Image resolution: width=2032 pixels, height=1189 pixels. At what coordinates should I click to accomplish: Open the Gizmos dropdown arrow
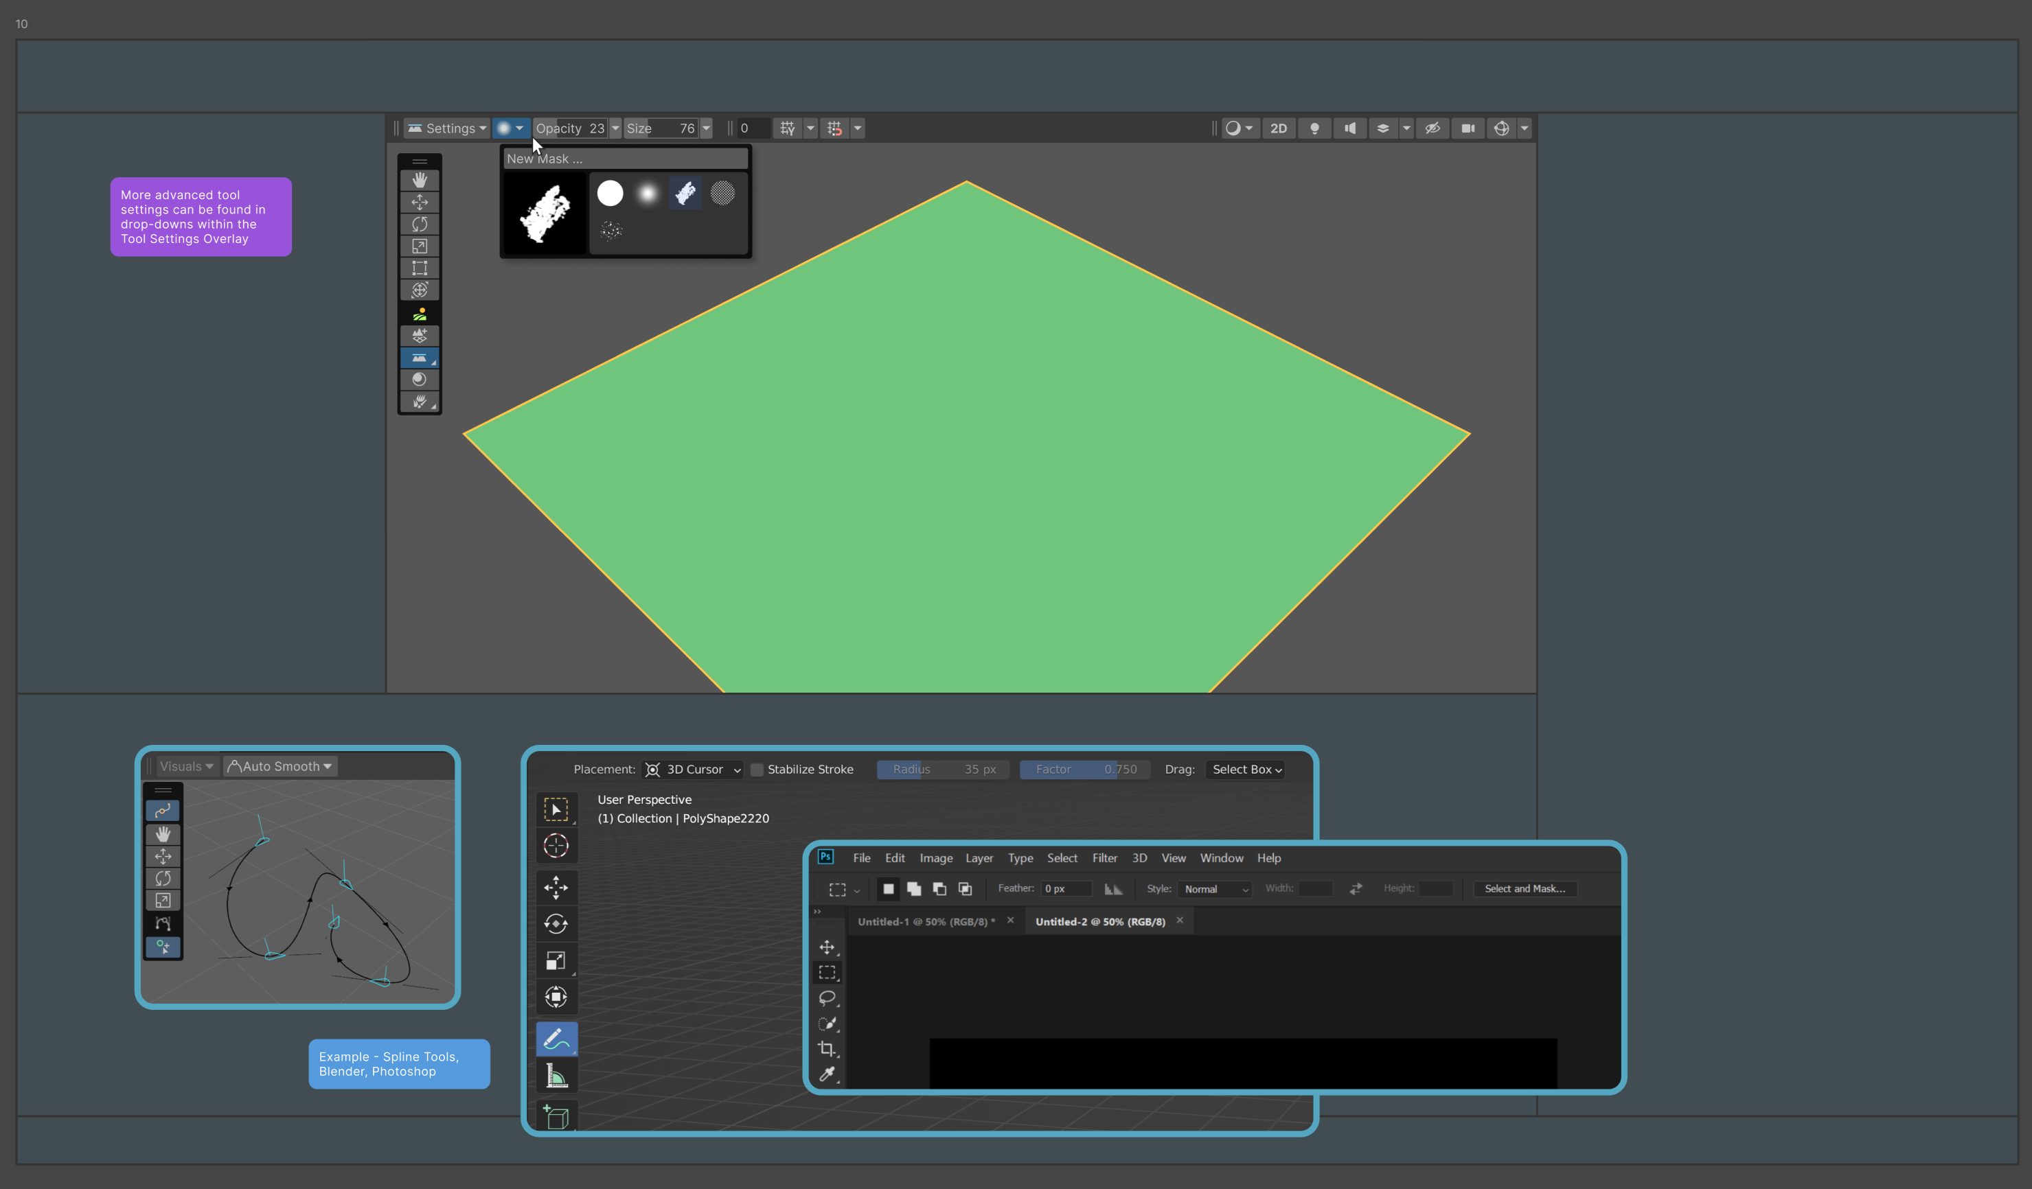1524,128
